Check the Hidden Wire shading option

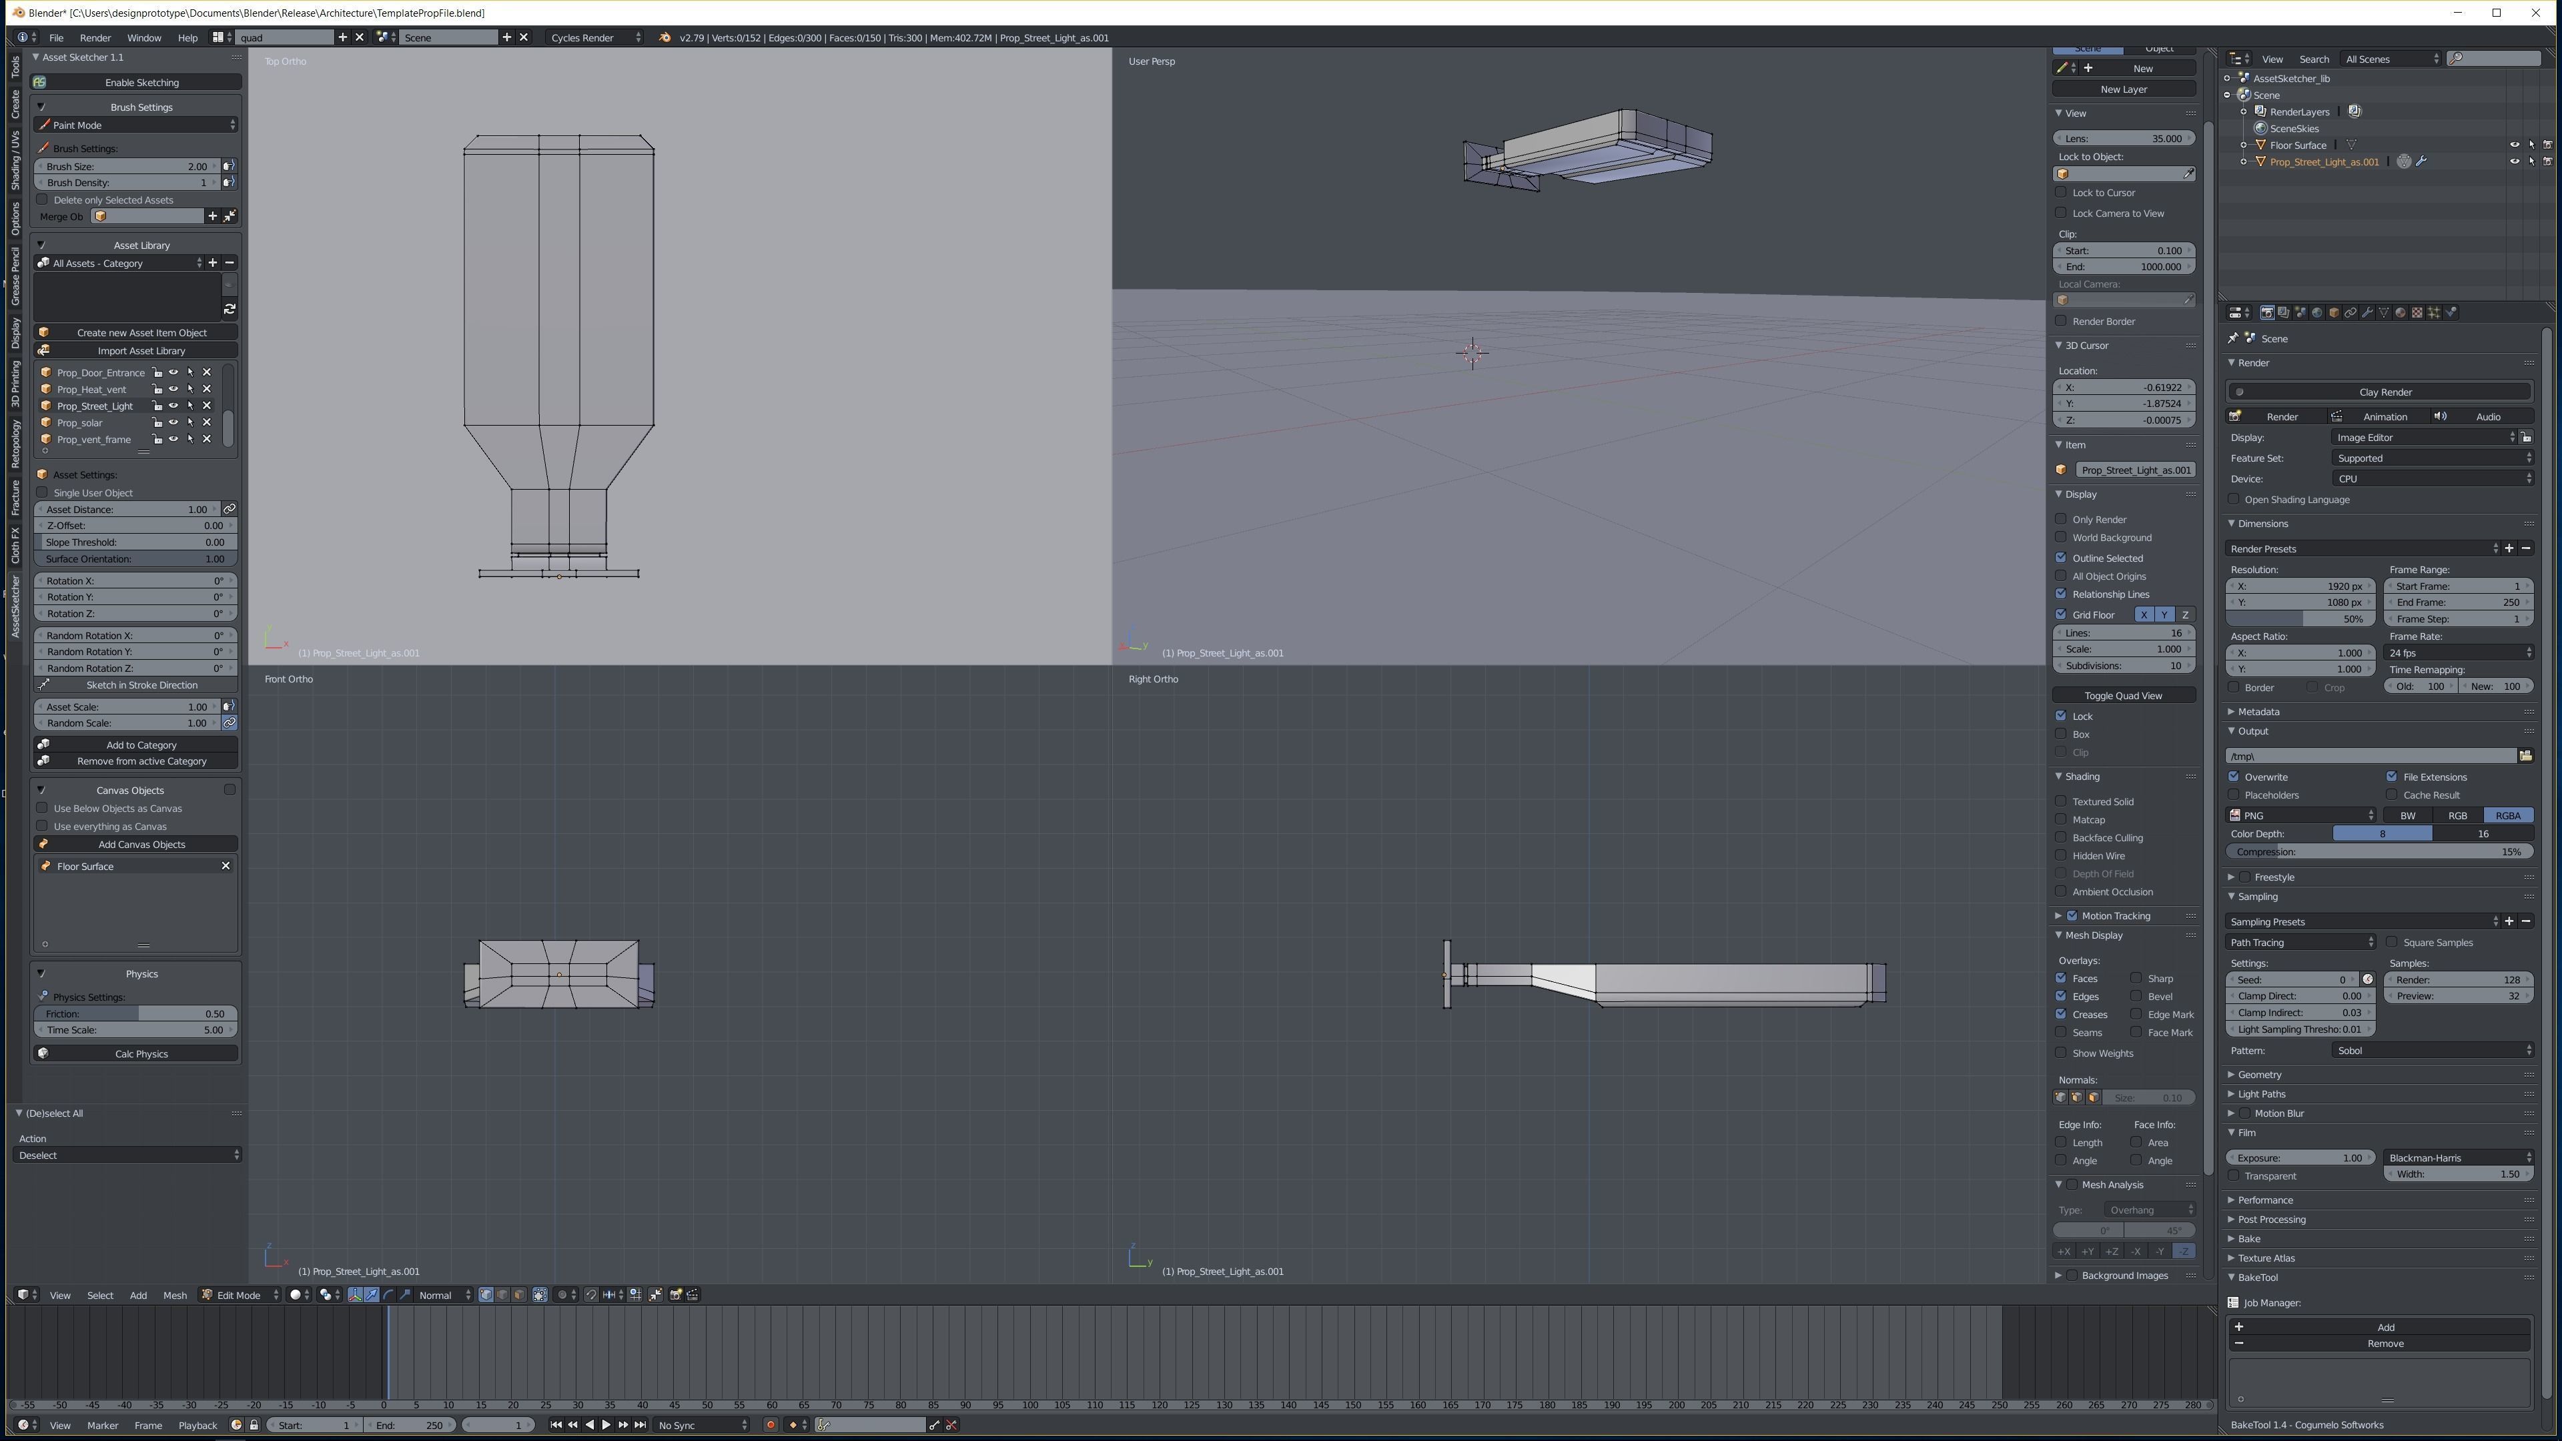pyautogui.click(x=2062, y=855)
